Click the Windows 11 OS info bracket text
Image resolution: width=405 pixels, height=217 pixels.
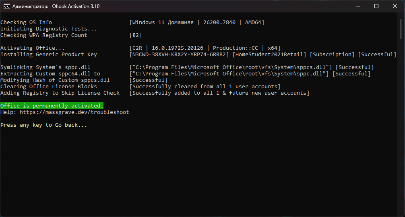coord(197,22)
